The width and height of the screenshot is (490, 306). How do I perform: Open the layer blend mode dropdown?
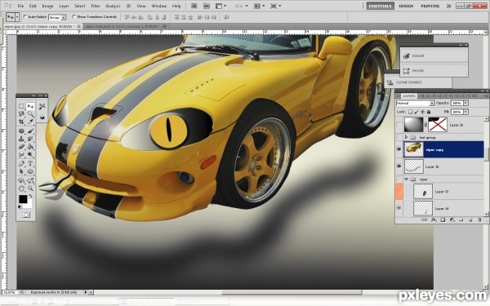tap(416, 103)
